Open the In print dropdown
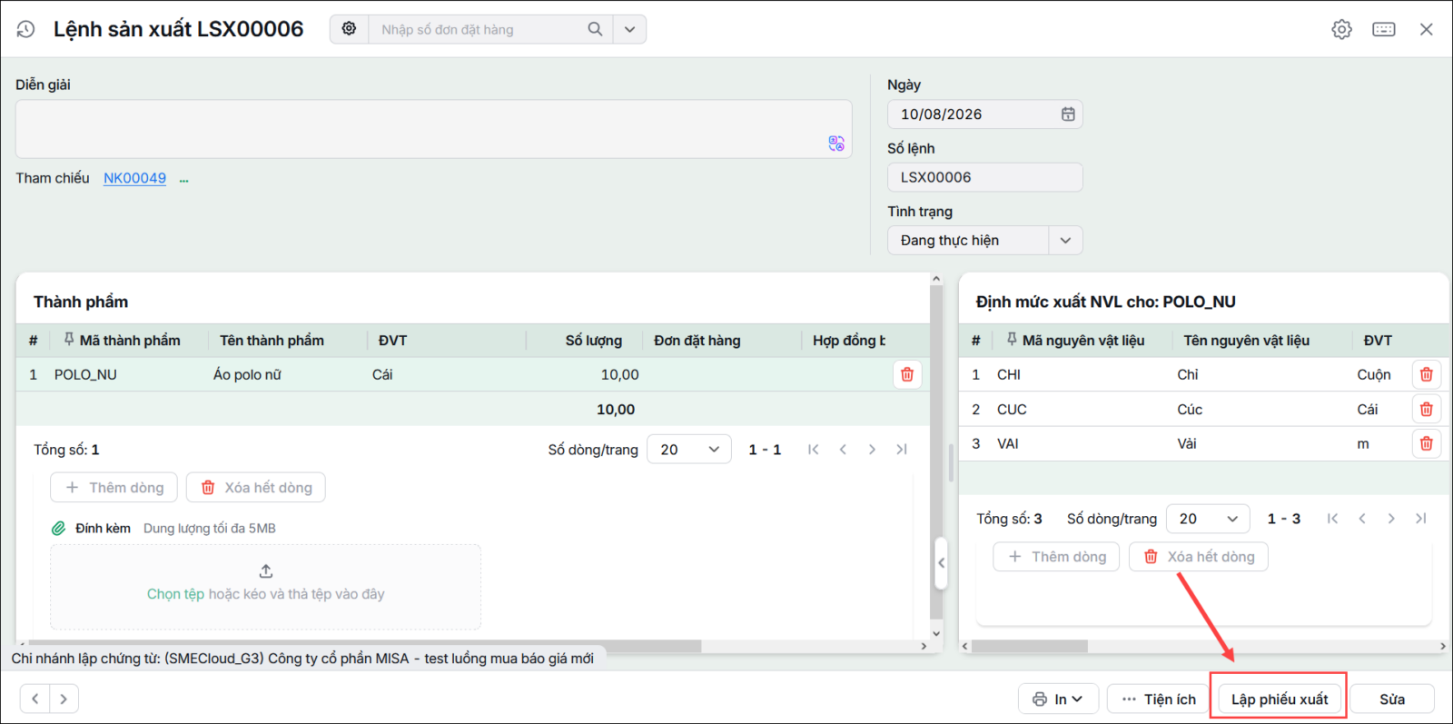This screenshot has height=724, width=1453. pyautogui.click(x=1058, y=699)
